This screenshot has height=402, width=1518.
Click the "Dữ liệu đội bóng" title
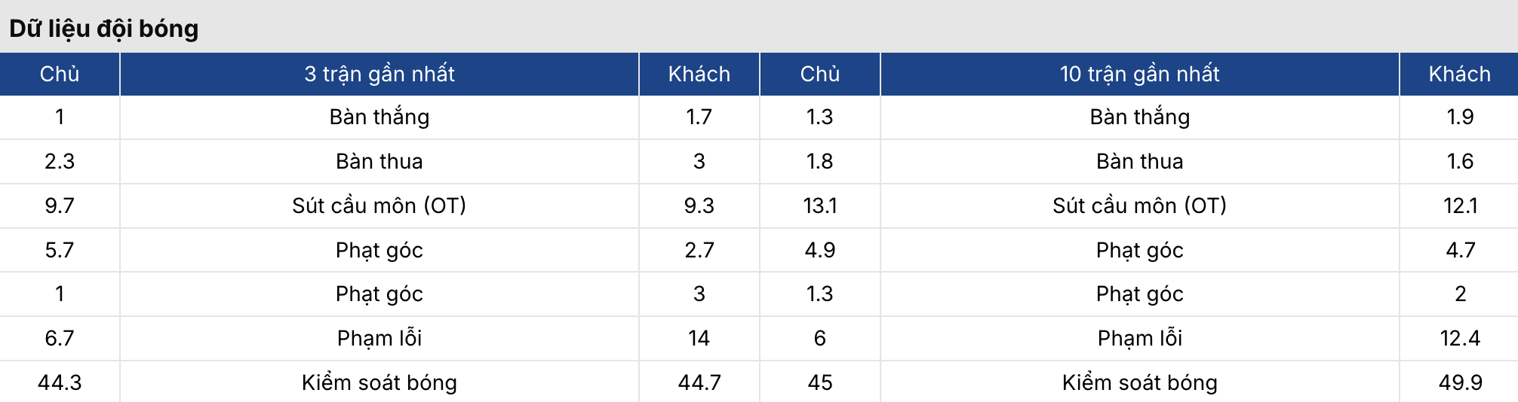[103, 29]
